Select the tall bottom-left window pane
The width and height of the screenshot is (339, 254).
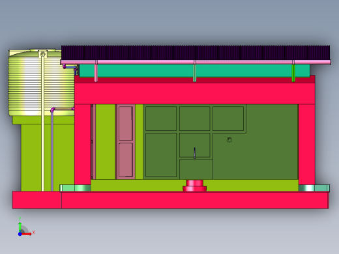[x=161, y=155]
